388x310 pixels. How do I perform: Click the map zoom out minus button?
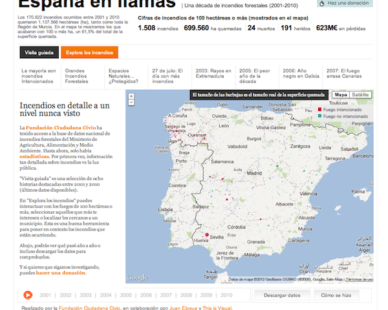tap(131, 102)
